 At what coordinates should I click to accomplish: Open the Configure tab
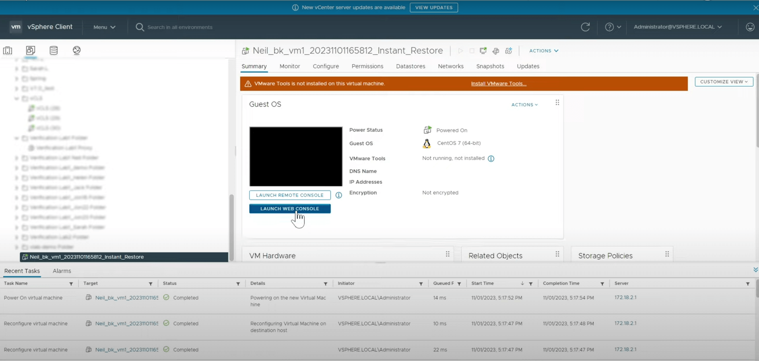click(x=326, y=66)
